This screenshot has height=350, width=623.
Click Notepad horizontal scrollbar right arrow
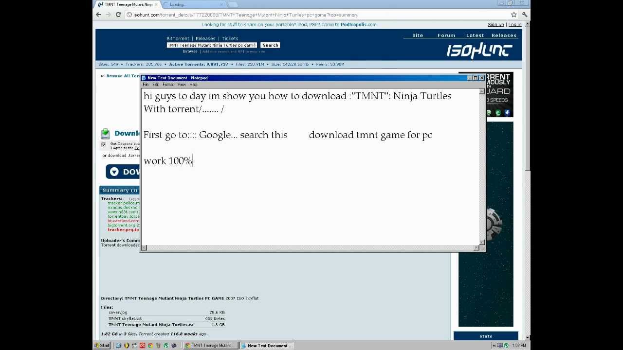(476, 248)
